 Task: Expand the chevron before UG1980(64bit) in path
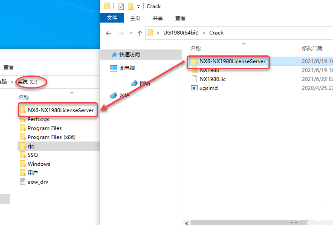(158, 33)
